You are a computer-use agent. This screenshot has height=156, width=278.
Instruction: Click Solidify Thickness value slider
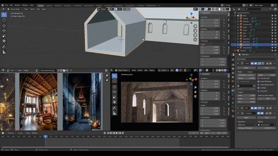click(246, 75)
